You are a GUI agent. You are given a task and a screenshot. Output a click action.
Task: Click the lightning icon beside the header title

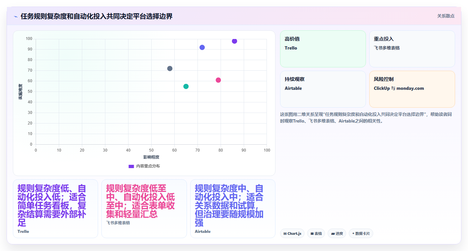click(16, 17)
